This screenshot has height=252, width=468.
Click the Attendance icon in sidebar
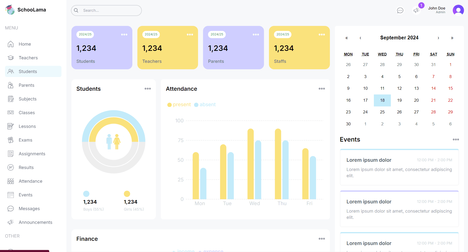click(10, 181)
